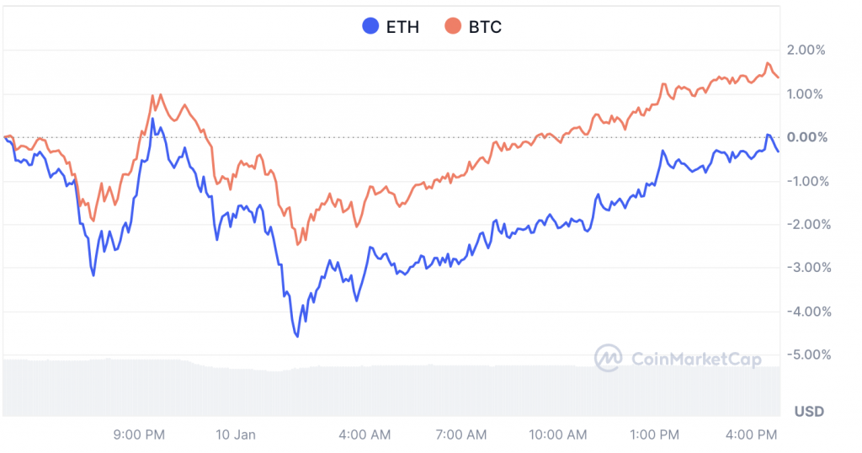The width and height of the screenshot is (862, 453).
Task: Click the USD currency label
Action: (809, 412)
